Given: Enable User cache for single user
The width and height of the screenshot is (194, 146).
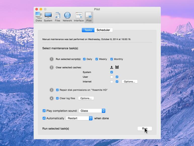Looking at the screenshot, I should point(112,77).
